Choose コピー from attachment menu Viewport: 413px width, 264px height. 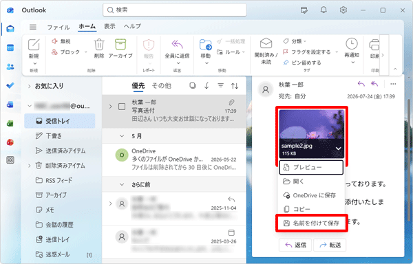point(311,209)
